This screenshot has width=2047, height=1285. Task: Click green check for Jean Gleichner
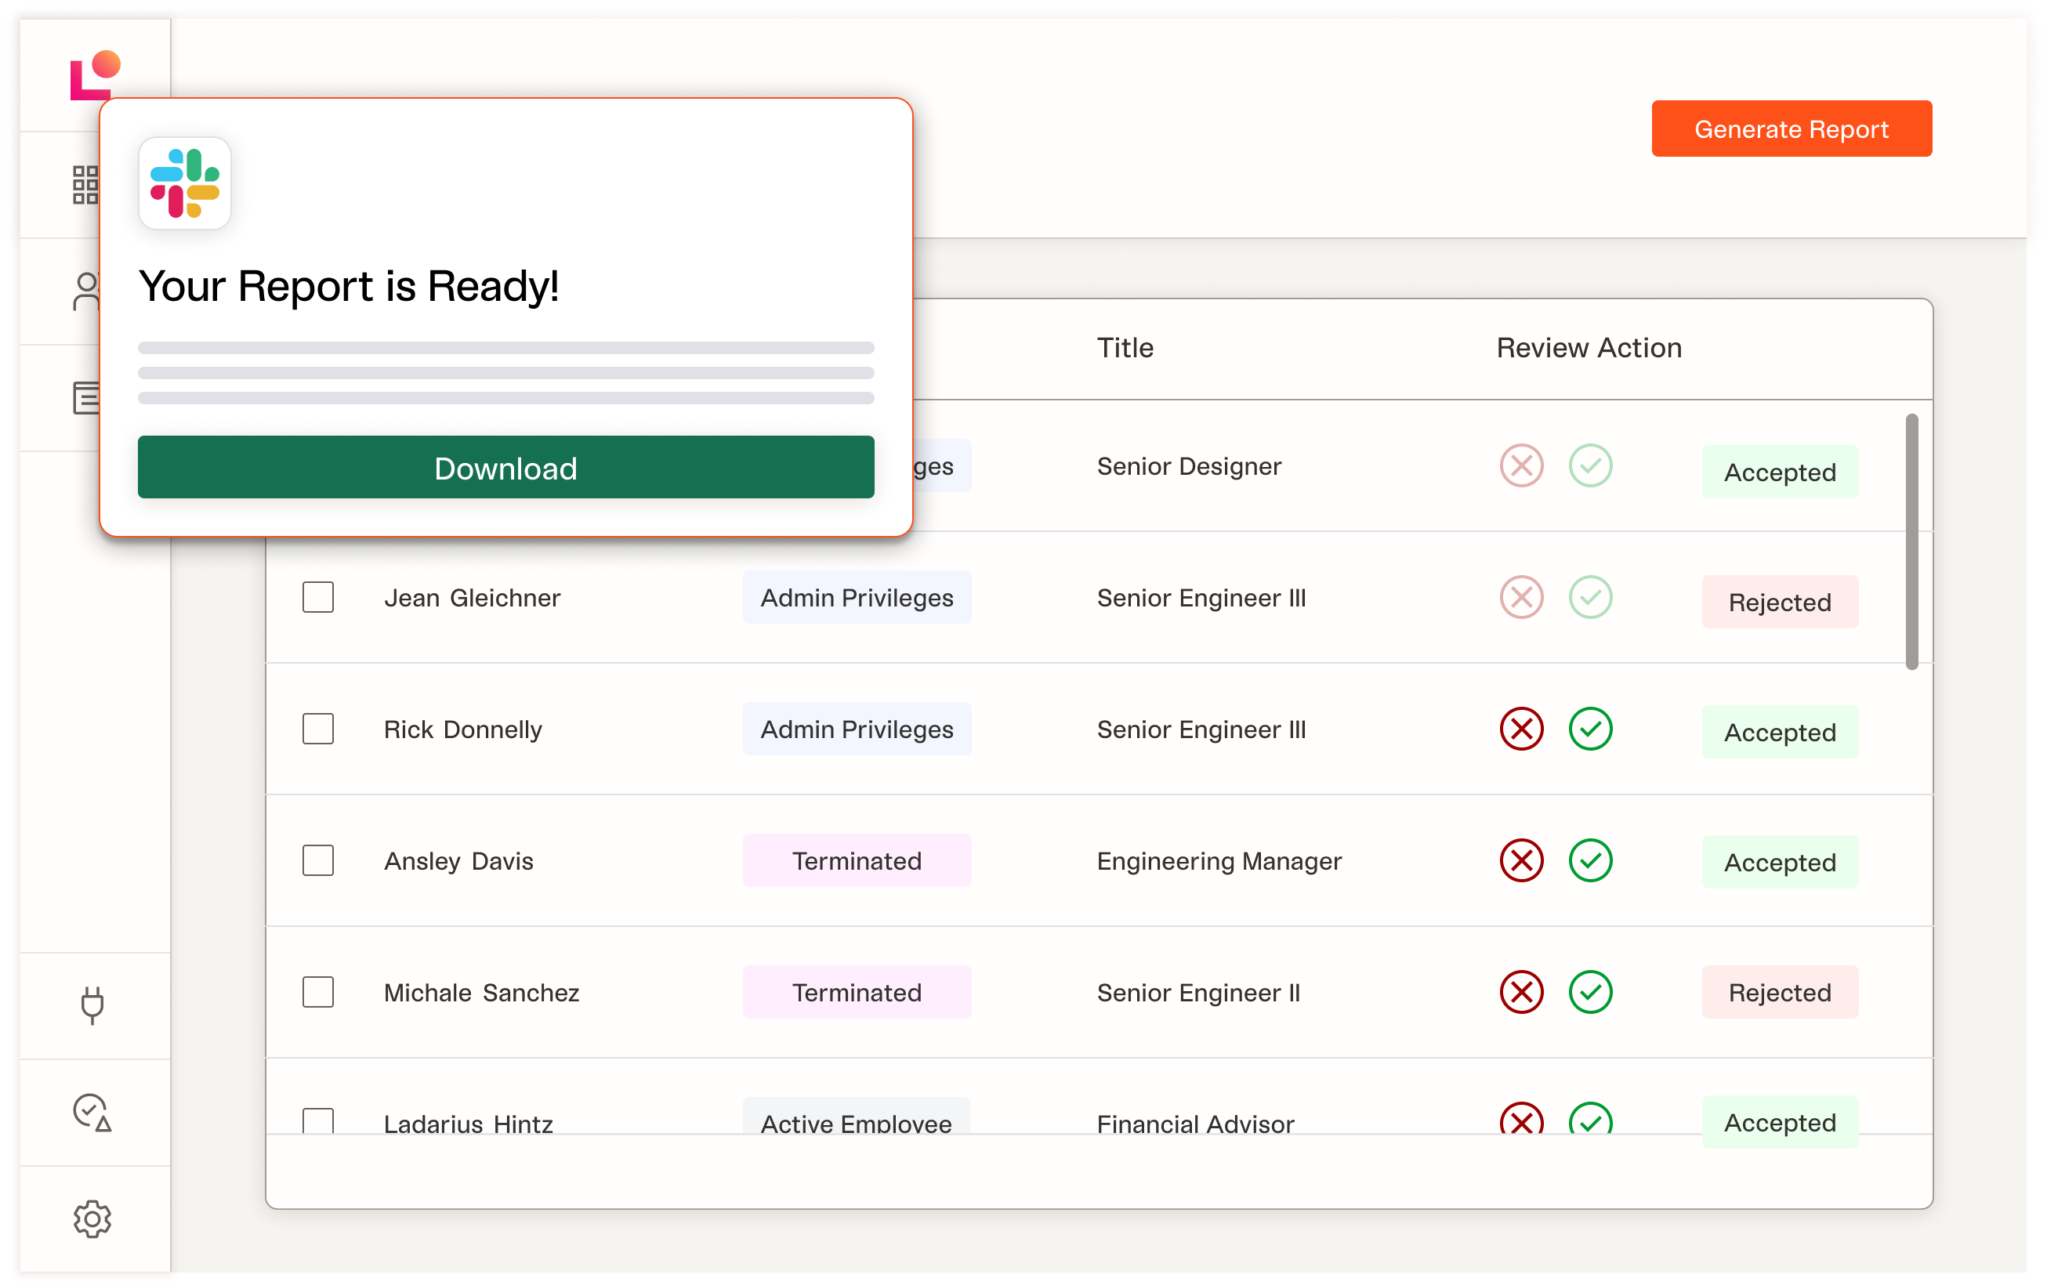click(1591, 598)
